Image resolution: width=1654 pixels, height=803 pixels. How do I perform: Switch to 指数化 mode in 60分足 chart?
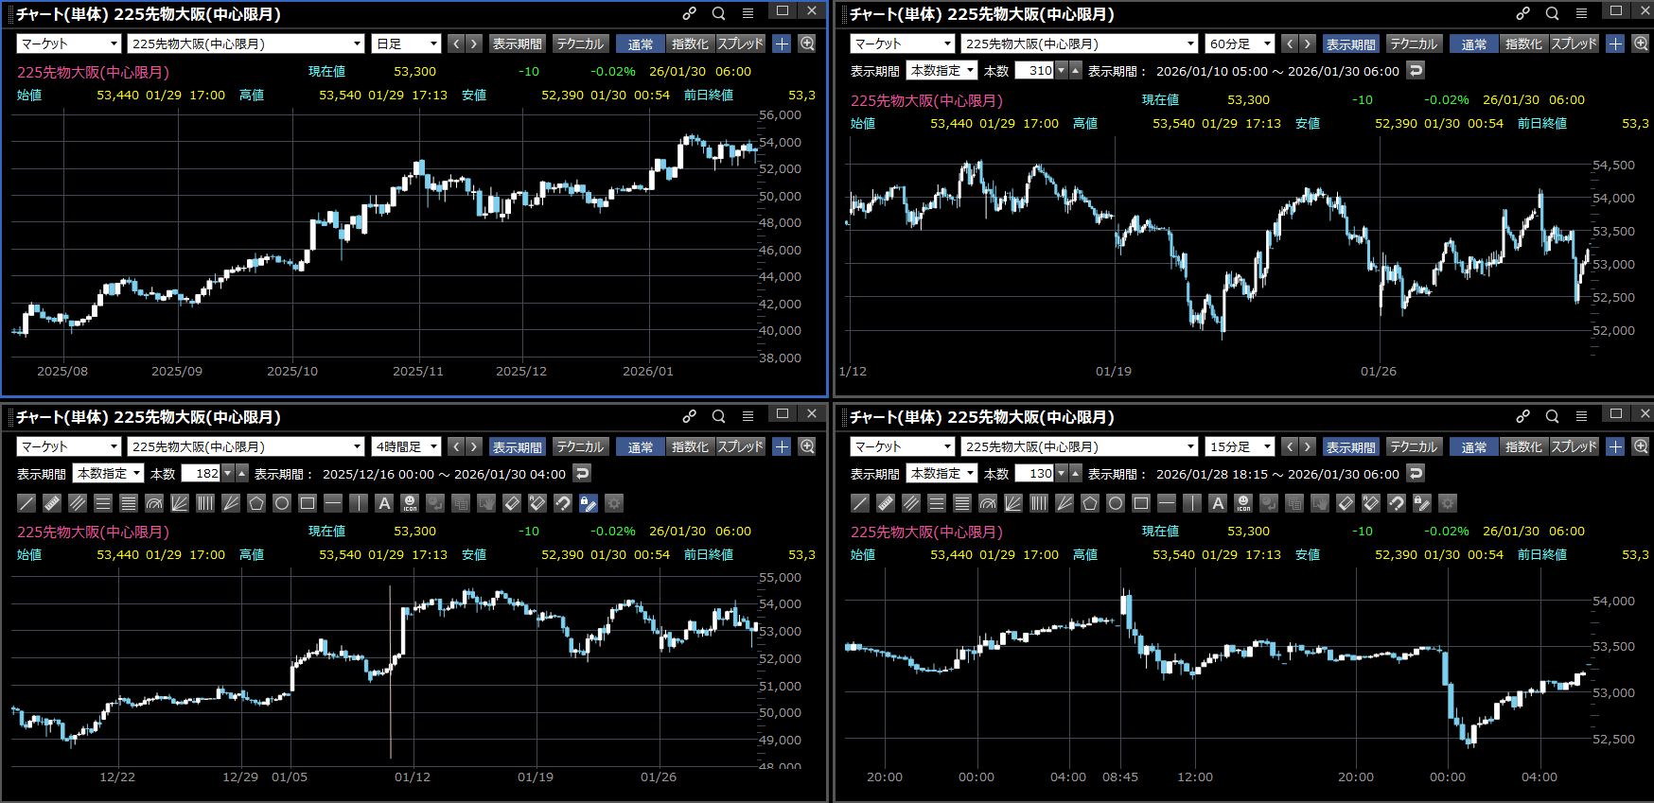[1522, 44]
